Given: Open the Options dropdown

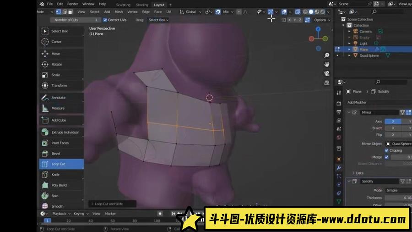Looking at the screenshot, I should [x=322, y=20].
